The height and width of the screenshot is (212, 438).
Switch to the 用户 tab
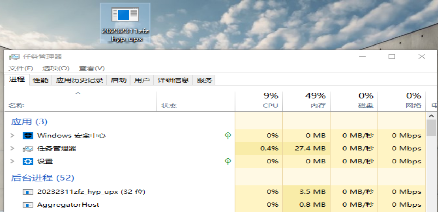tap(142, 80)
